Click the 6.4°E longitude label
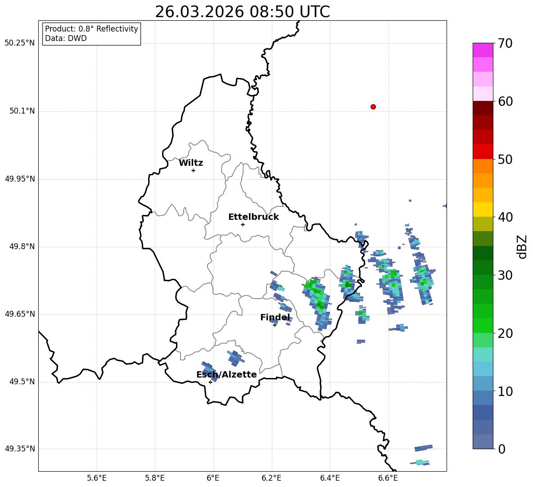The height and width of the screenshot is (487, 533). pos(330,478)
